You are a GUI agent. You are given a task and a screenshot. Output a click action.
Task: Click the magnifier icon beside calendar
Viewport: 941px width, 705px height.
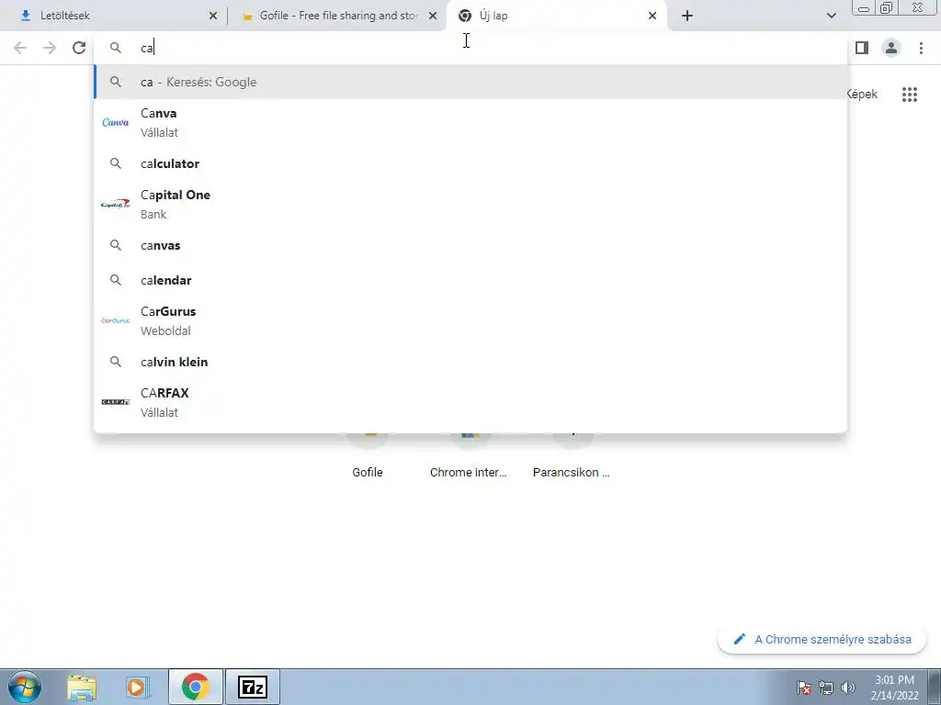(115, 280)
